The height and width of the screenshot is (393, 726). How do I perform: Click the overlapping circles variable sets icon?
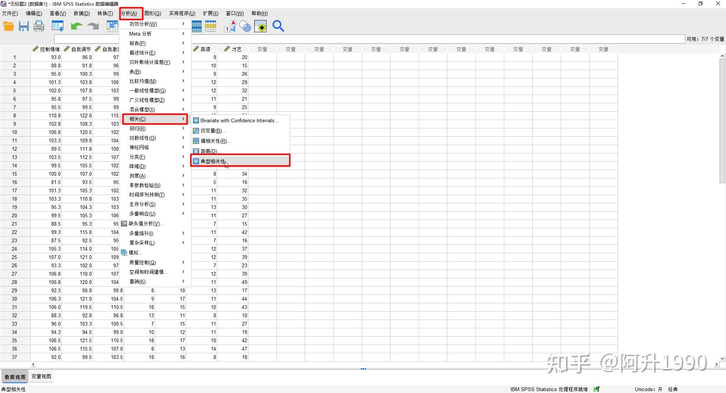245,26
